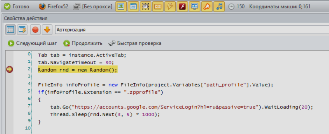Click line number 10 in gutter
Viewport: 329px width, 134px height.
28,128
